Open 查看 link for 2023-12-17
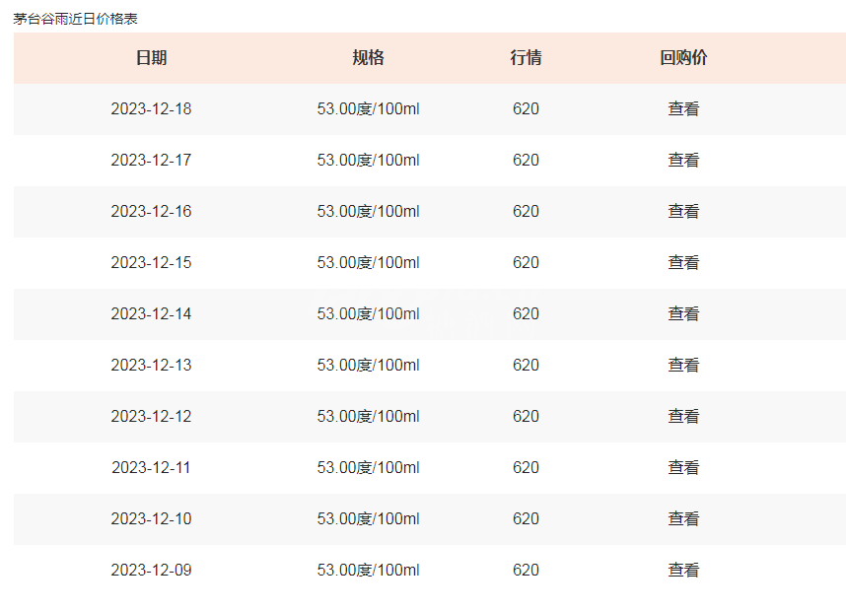Viewport: 846px width, 611px height. [683, 161]
